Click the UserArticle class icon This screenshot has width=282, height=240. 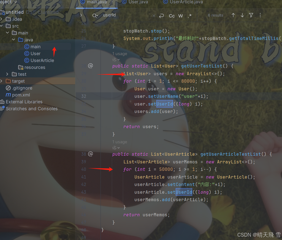click(x=27, y=60)
